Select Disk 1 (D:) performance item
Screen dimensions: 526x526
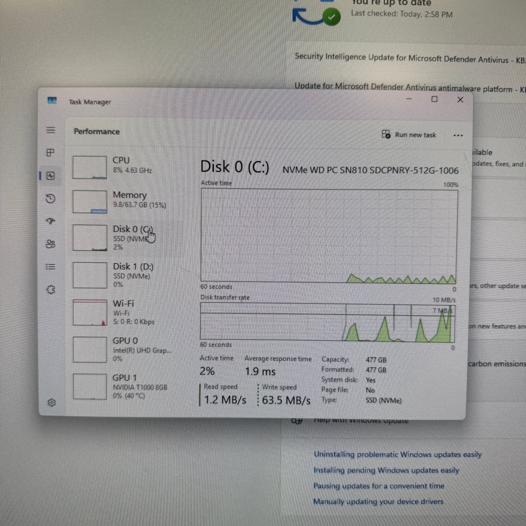point(124,275)
